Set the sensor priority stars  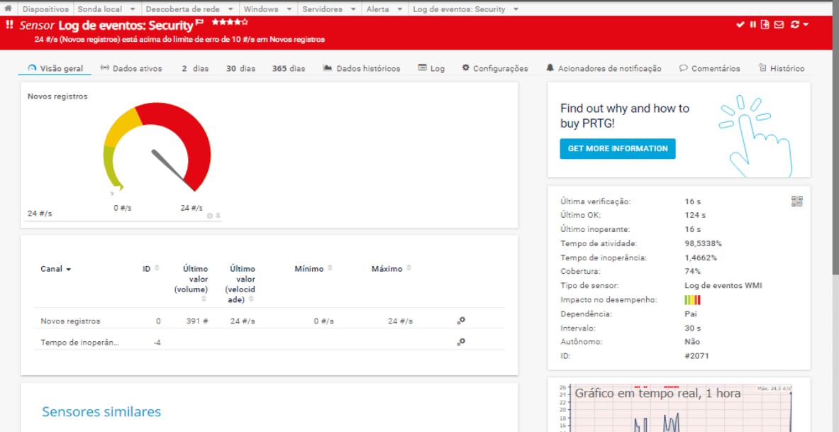230,22
